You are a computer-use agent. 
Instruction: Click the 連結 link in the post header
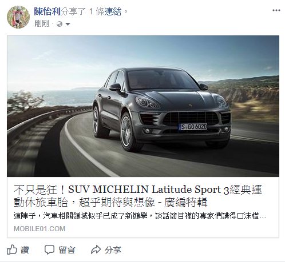pyautogui.click(x=113, y=11)
